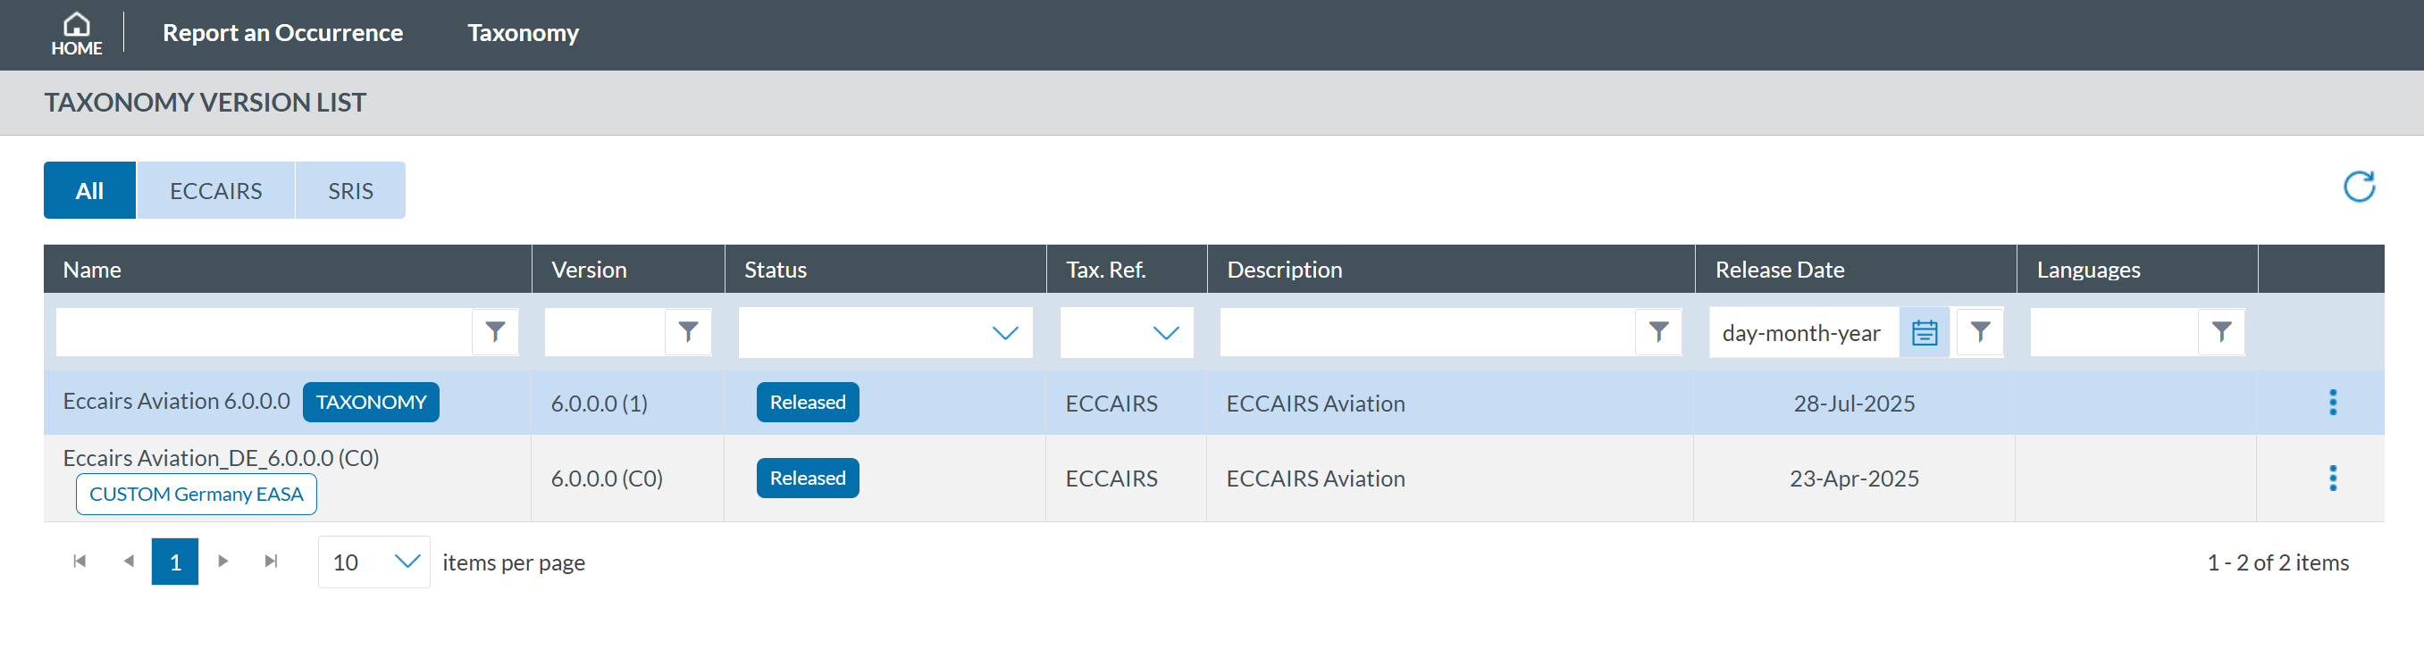2424x666 pixels.
Task: Click the Version column filter icon
Action: [688, 332]
